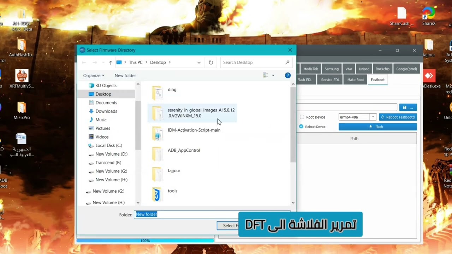
Task: Click the 100% progress bar
Action: pyautogui.click(x=145, y=241)
